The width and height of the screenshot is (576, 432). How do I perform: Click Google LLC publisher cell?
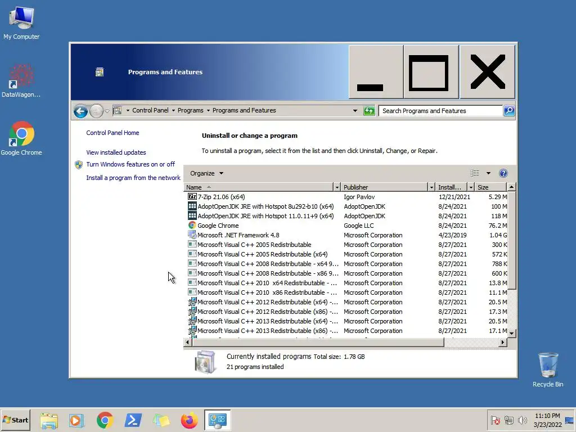click(358, 226)
